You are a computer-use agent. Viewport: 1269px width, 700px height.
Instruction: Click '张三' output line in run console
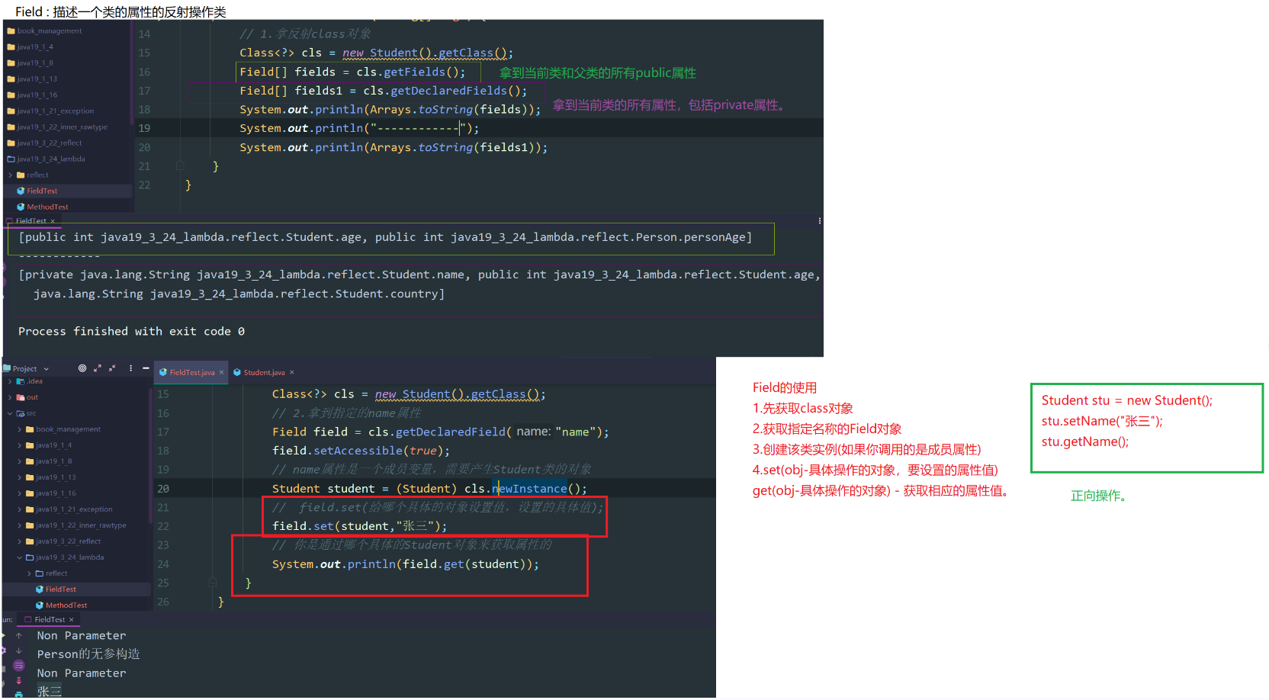[50, 691]
